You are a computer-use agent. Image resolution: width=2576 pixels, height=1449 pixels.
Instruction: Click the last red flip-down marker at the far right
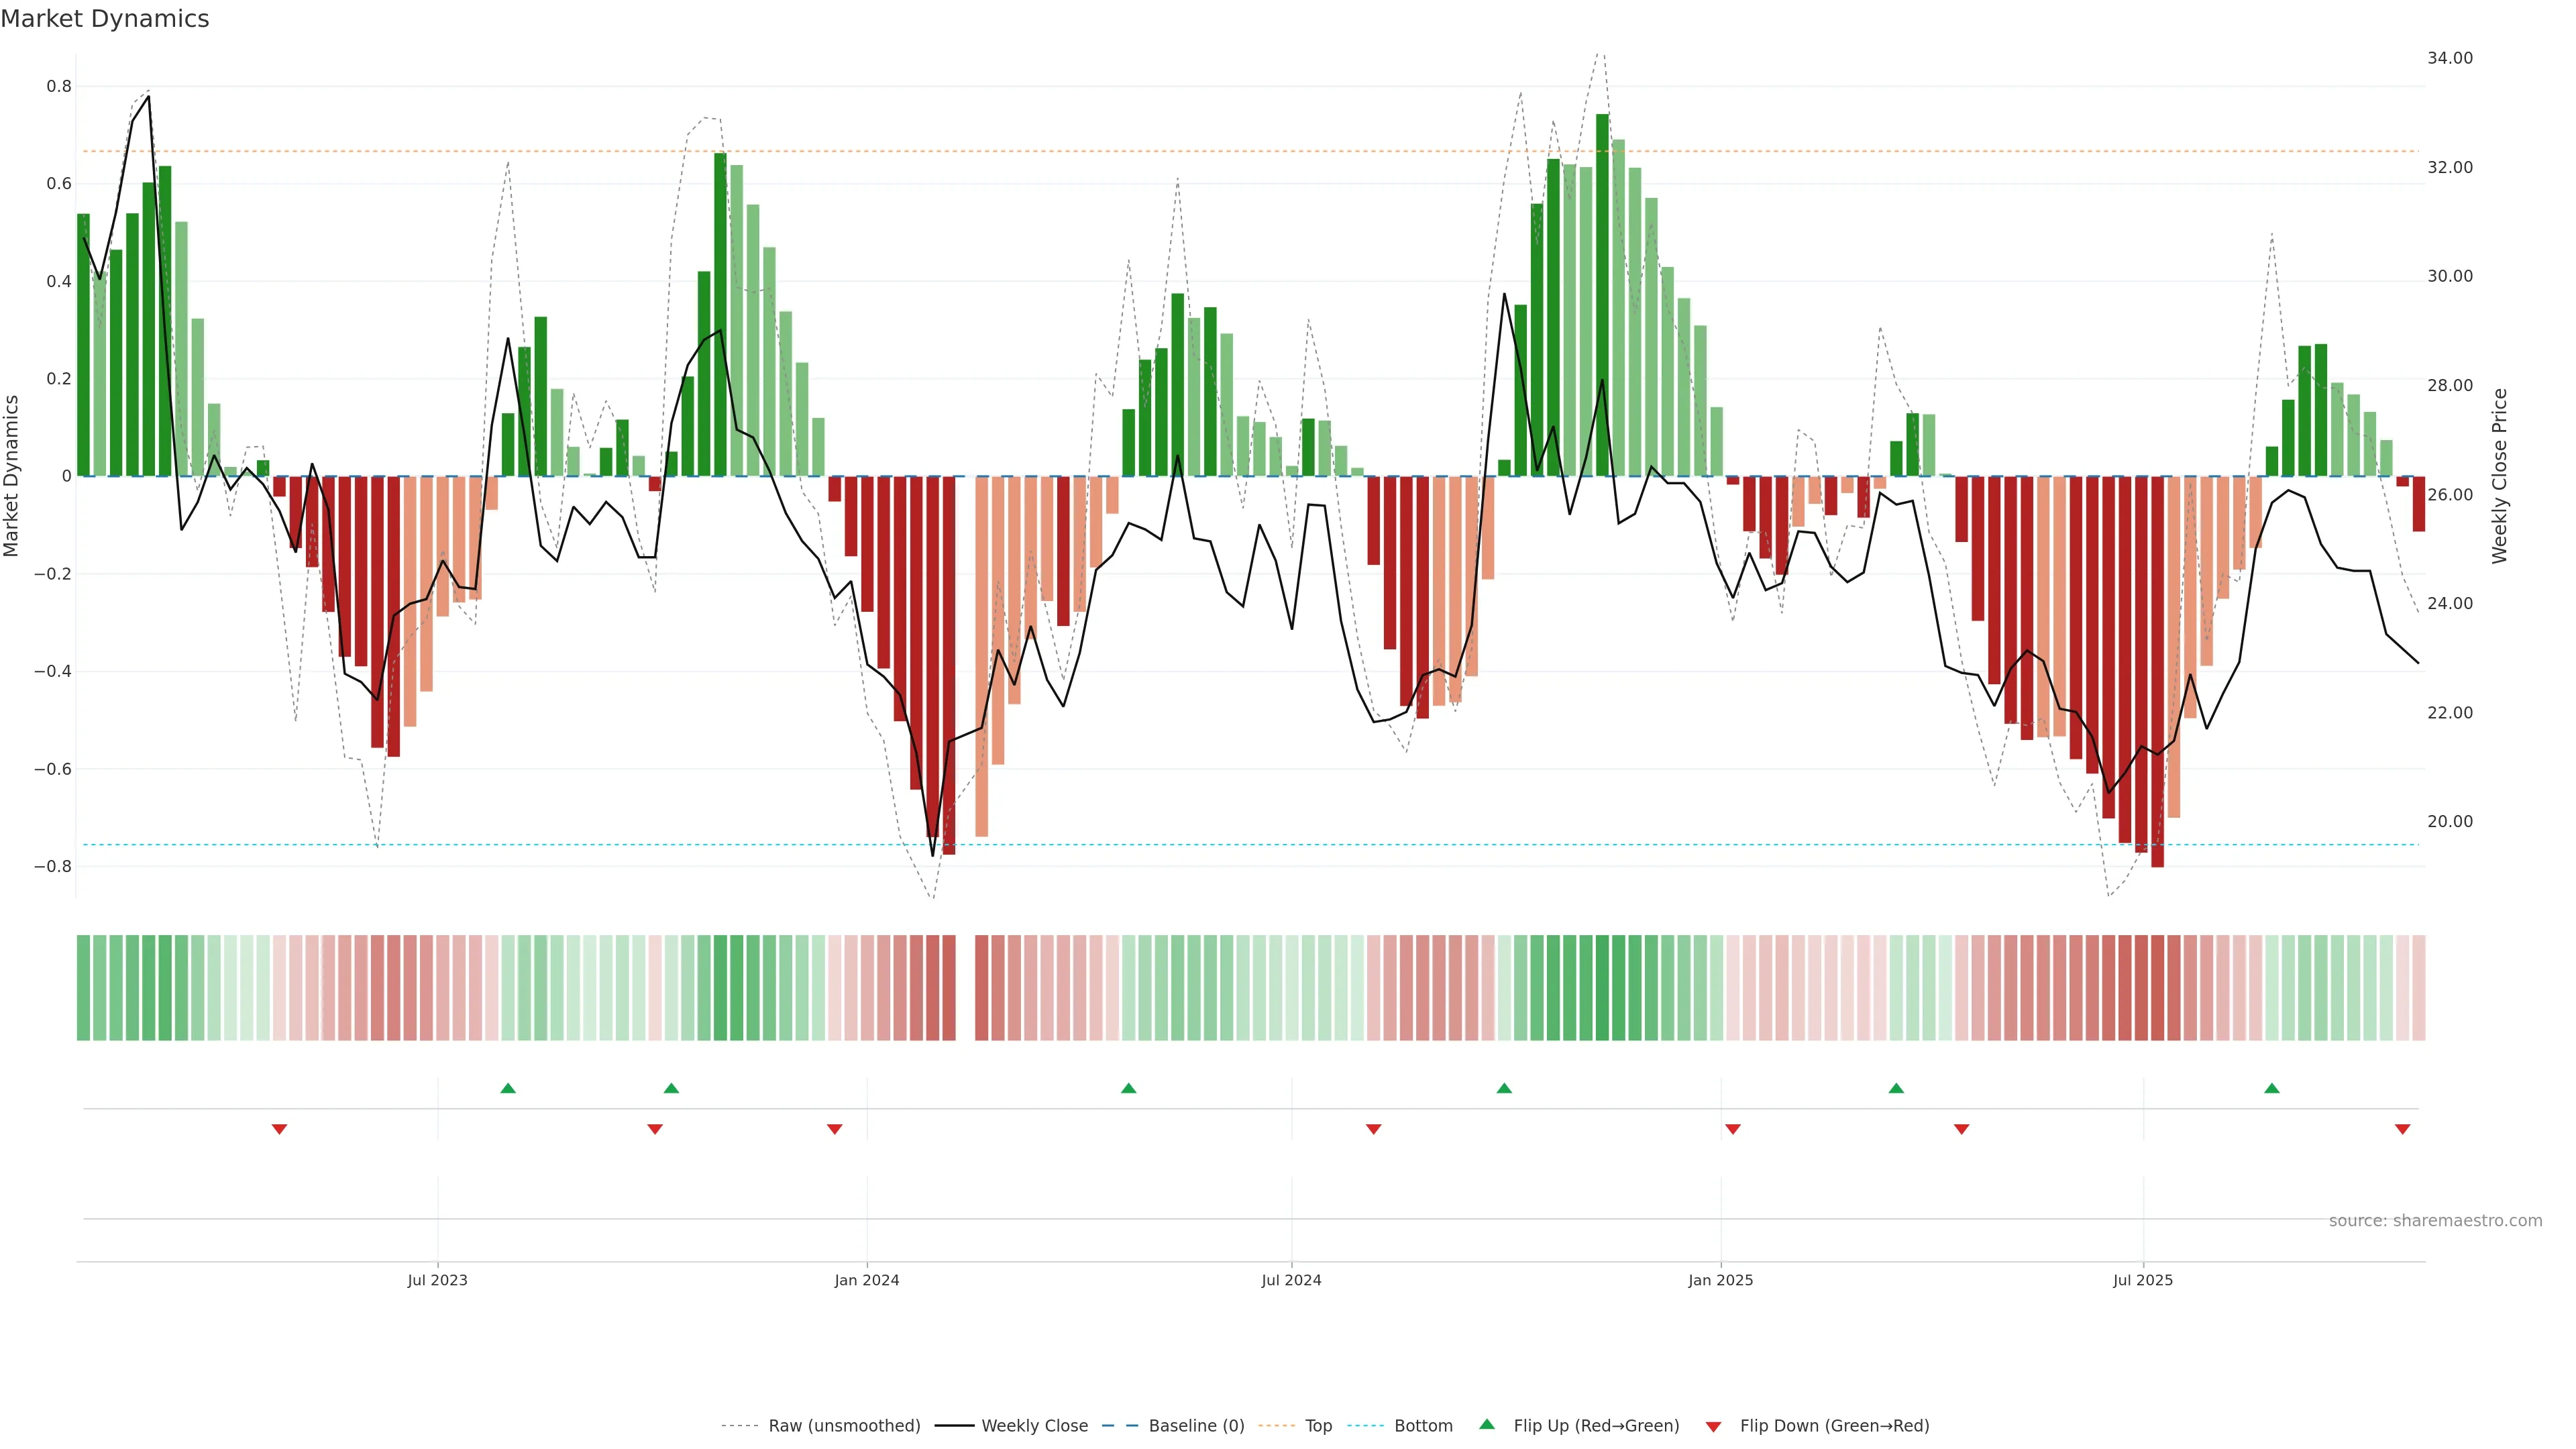click(2402, 1129)
